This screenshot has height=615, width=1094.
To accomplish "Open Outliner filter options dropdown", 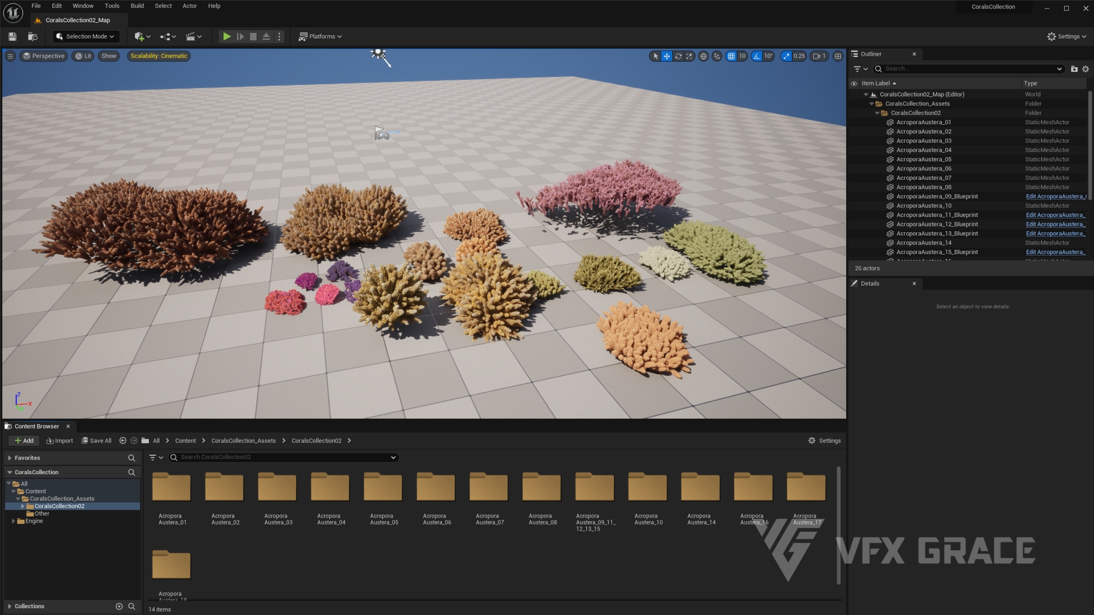I will pyautogui.click(x=860, y=69).
